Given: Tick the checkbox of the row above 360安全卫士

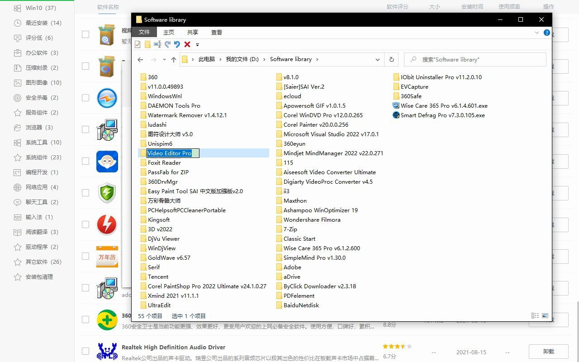Looking at the screenshot, I should (x=85, y=288).
